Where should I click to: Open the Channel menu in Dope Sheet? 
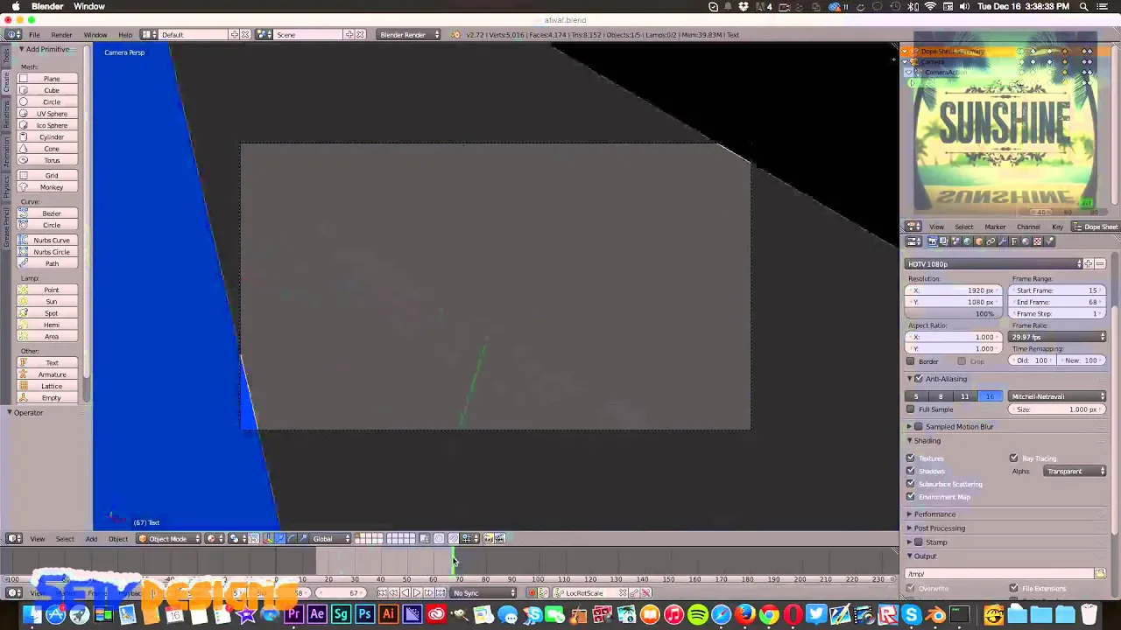(x=1028, y=227)
